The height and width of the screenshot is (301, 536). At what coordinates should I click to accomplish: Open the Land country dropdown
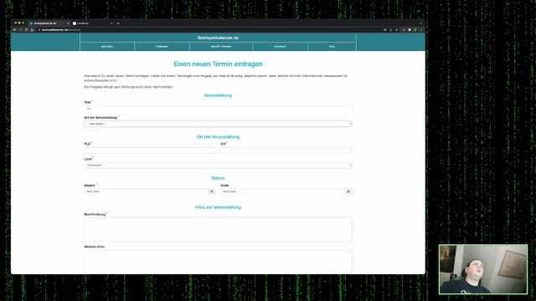click(x=218, y=166)
